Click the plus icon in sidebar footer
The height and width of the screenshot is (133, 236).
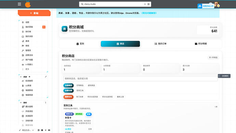(x=45, y=130)
